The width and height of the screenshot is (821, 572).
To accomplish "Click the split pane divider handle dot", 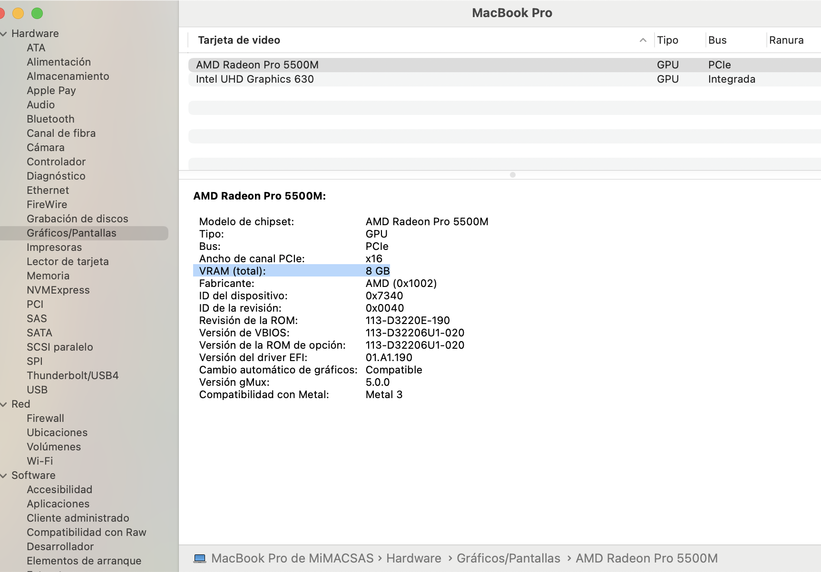I will [513, 175].
